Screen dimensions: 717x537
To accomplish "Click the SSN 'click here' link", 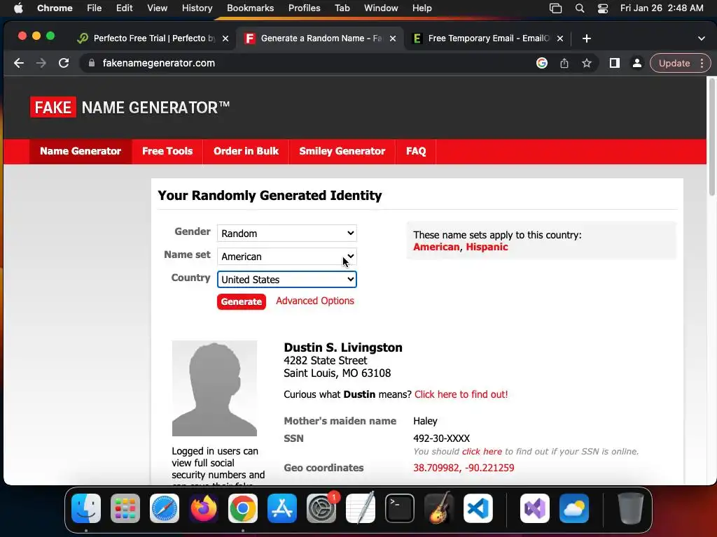I will pos(482,452).
